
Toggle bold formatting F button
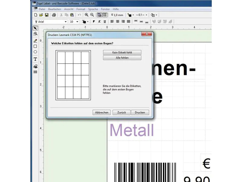[94, 22]
